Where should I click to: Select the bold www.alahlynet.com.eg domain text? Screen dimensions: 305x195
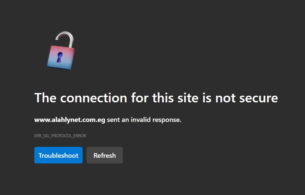tap(69, 120)
